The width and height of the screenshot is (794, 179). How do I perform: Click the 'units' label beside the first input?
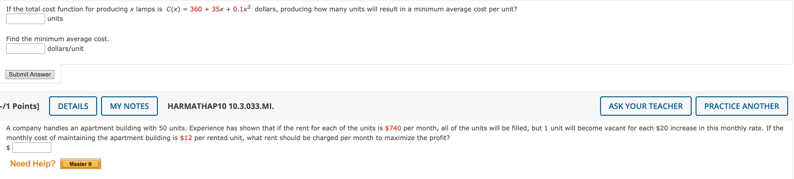pyautogui.click(x=55, y=19)
